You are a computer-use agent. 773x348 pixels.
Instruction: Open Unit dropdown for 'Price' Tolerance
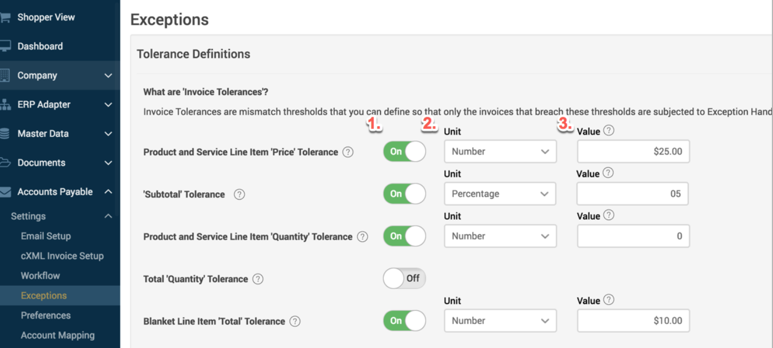coord(500,151)
